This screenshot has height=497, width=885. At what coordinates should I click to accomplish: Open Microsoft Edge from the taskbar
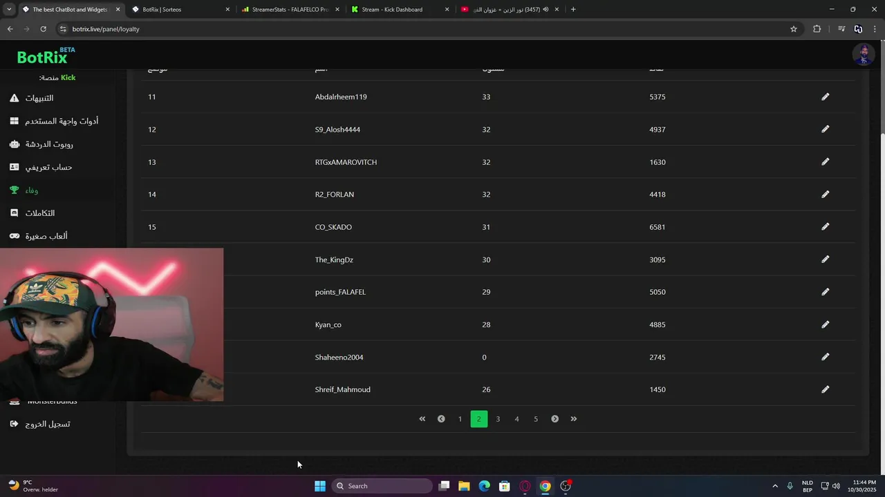click(x=484, y=486)
